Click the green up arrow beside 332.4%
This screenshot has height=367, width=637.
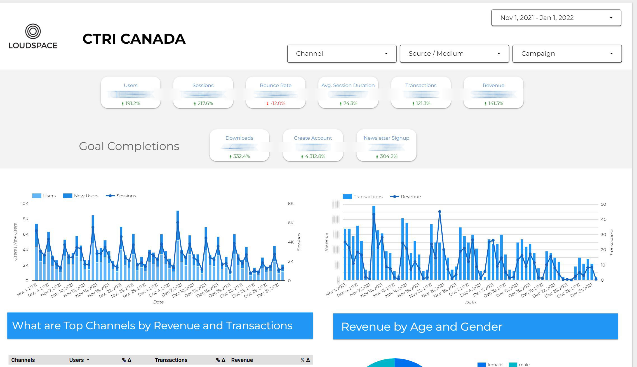(x=231, y=156)
